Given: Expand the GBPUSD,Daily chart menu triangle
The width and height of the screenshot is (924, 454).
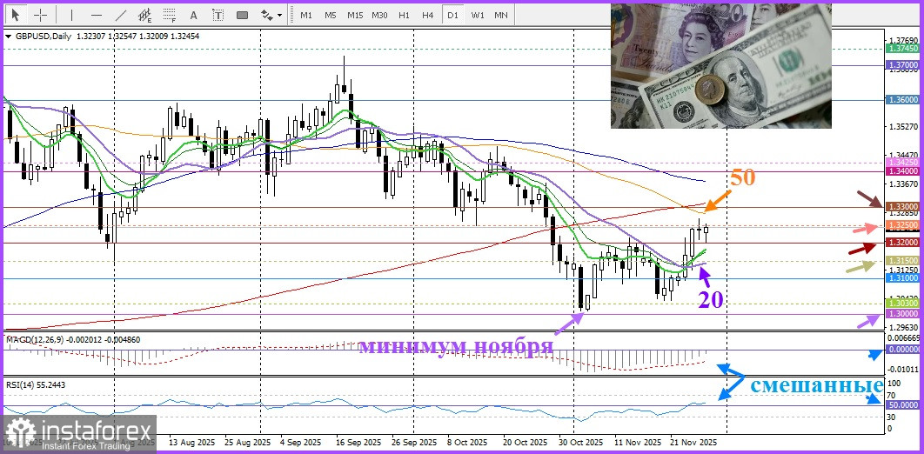Looking at the screenshot, I should click(8, 37).
